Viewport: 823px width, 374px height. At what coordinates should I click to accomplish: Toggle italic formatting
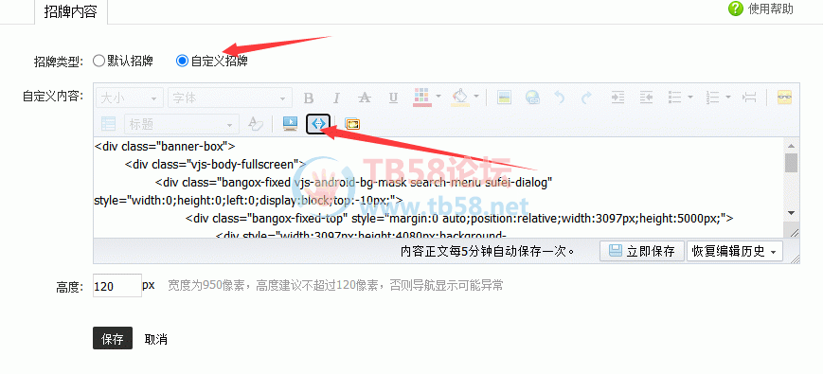[336, 98]
